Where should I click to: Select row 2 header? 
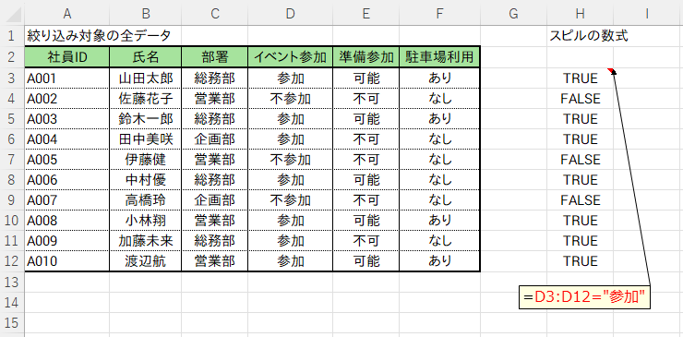click(x=12, y=57)
